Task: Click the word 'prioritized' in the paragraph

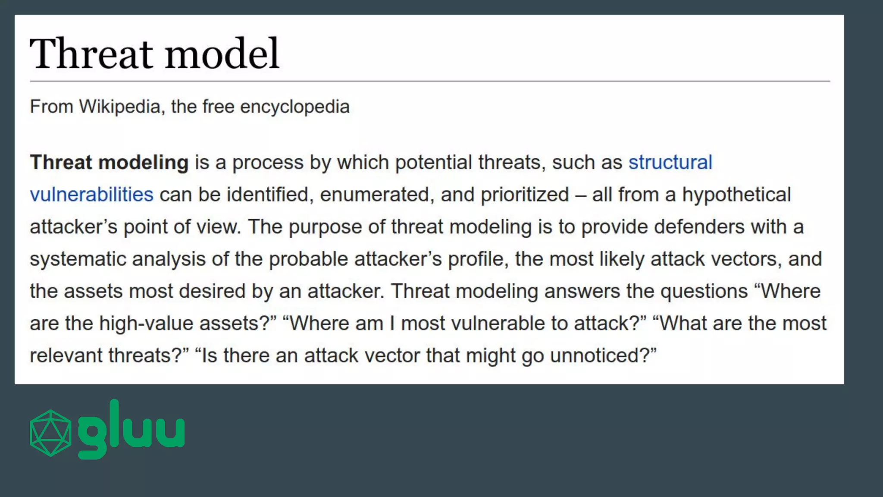Action: click(525, 195)
